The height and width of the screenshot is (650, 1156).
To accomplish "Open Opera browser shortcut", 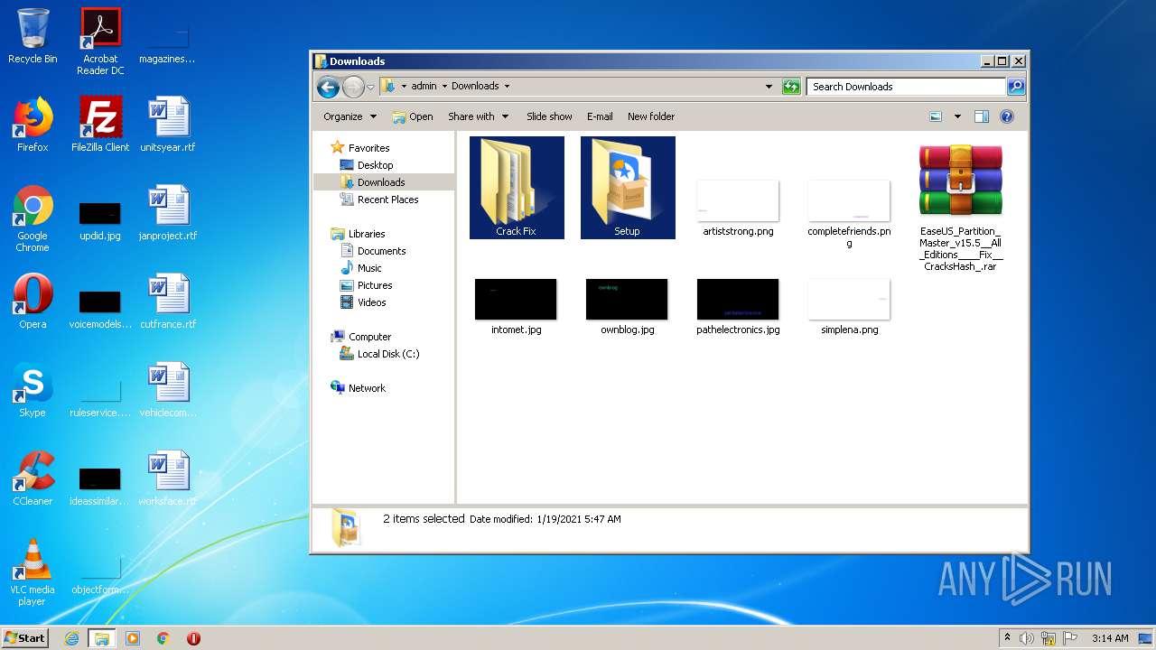I will point(33,302).
